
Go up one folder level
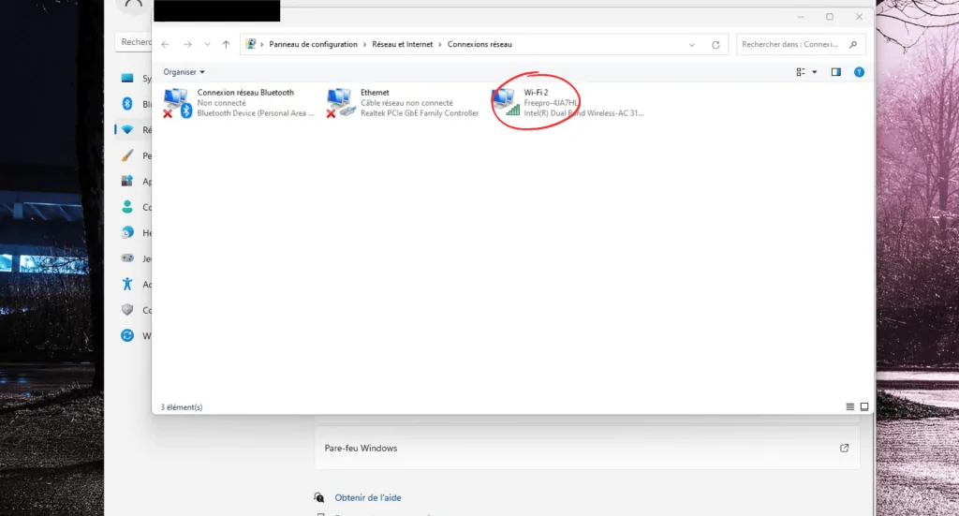pos(226,45)
